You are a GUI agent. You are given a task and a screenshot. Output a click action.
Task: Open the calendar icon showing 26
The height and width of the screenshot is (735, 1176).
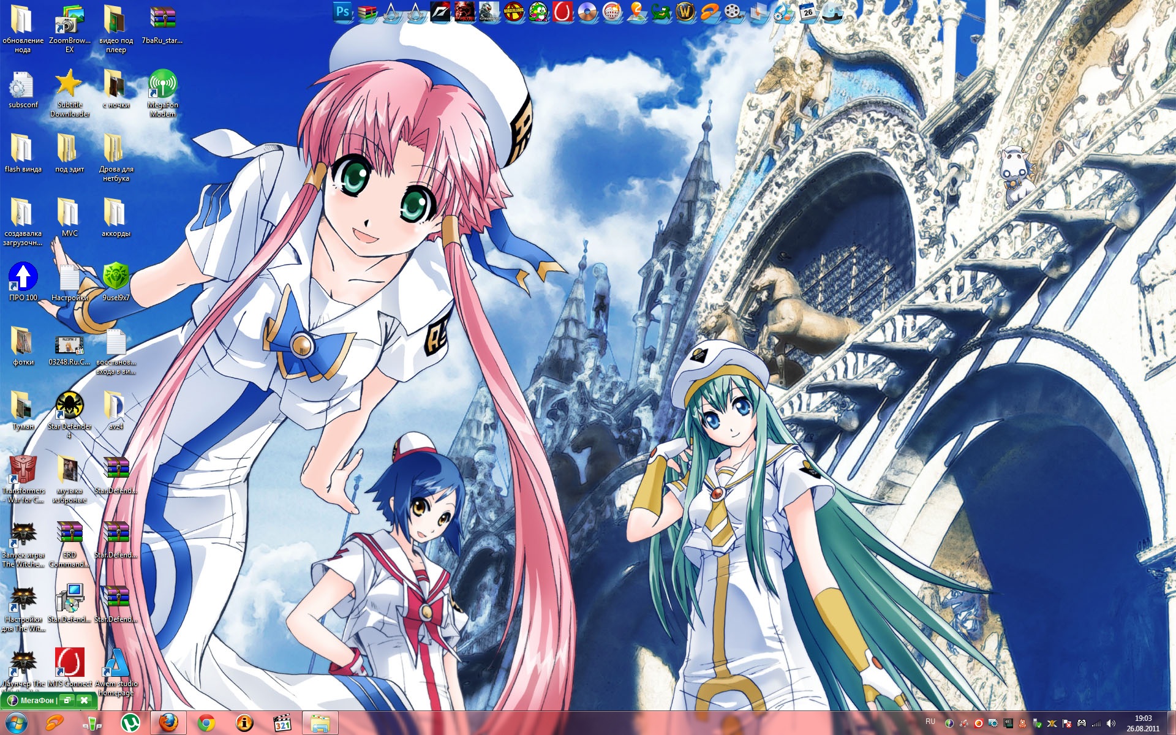click(808, 12)
